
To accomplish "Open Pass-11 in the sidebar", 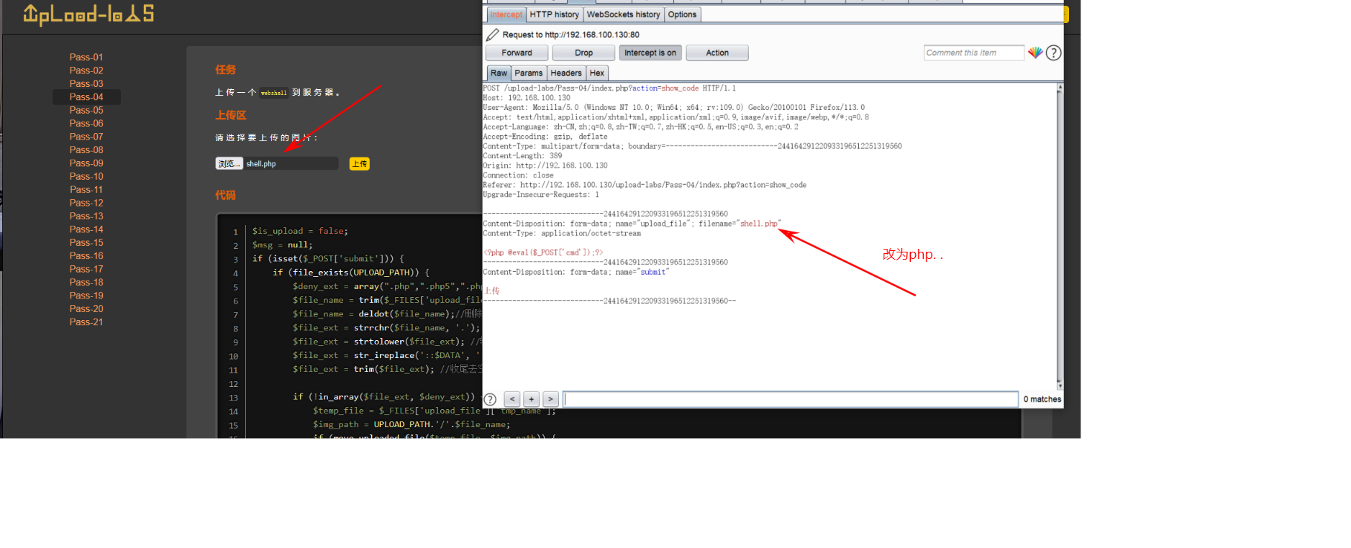I will (86, 189).
